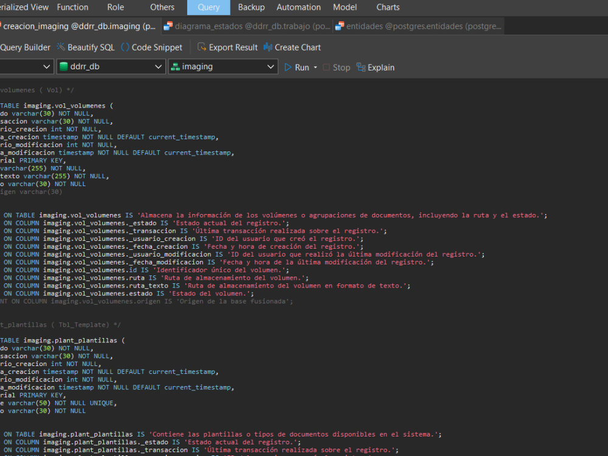
Task: Run the current query
Action: coord(297,67)
